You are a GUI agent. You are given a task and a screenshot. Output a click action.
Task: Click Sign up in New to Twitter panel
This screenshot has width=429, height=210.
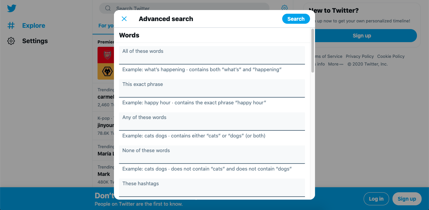(362, 35)
